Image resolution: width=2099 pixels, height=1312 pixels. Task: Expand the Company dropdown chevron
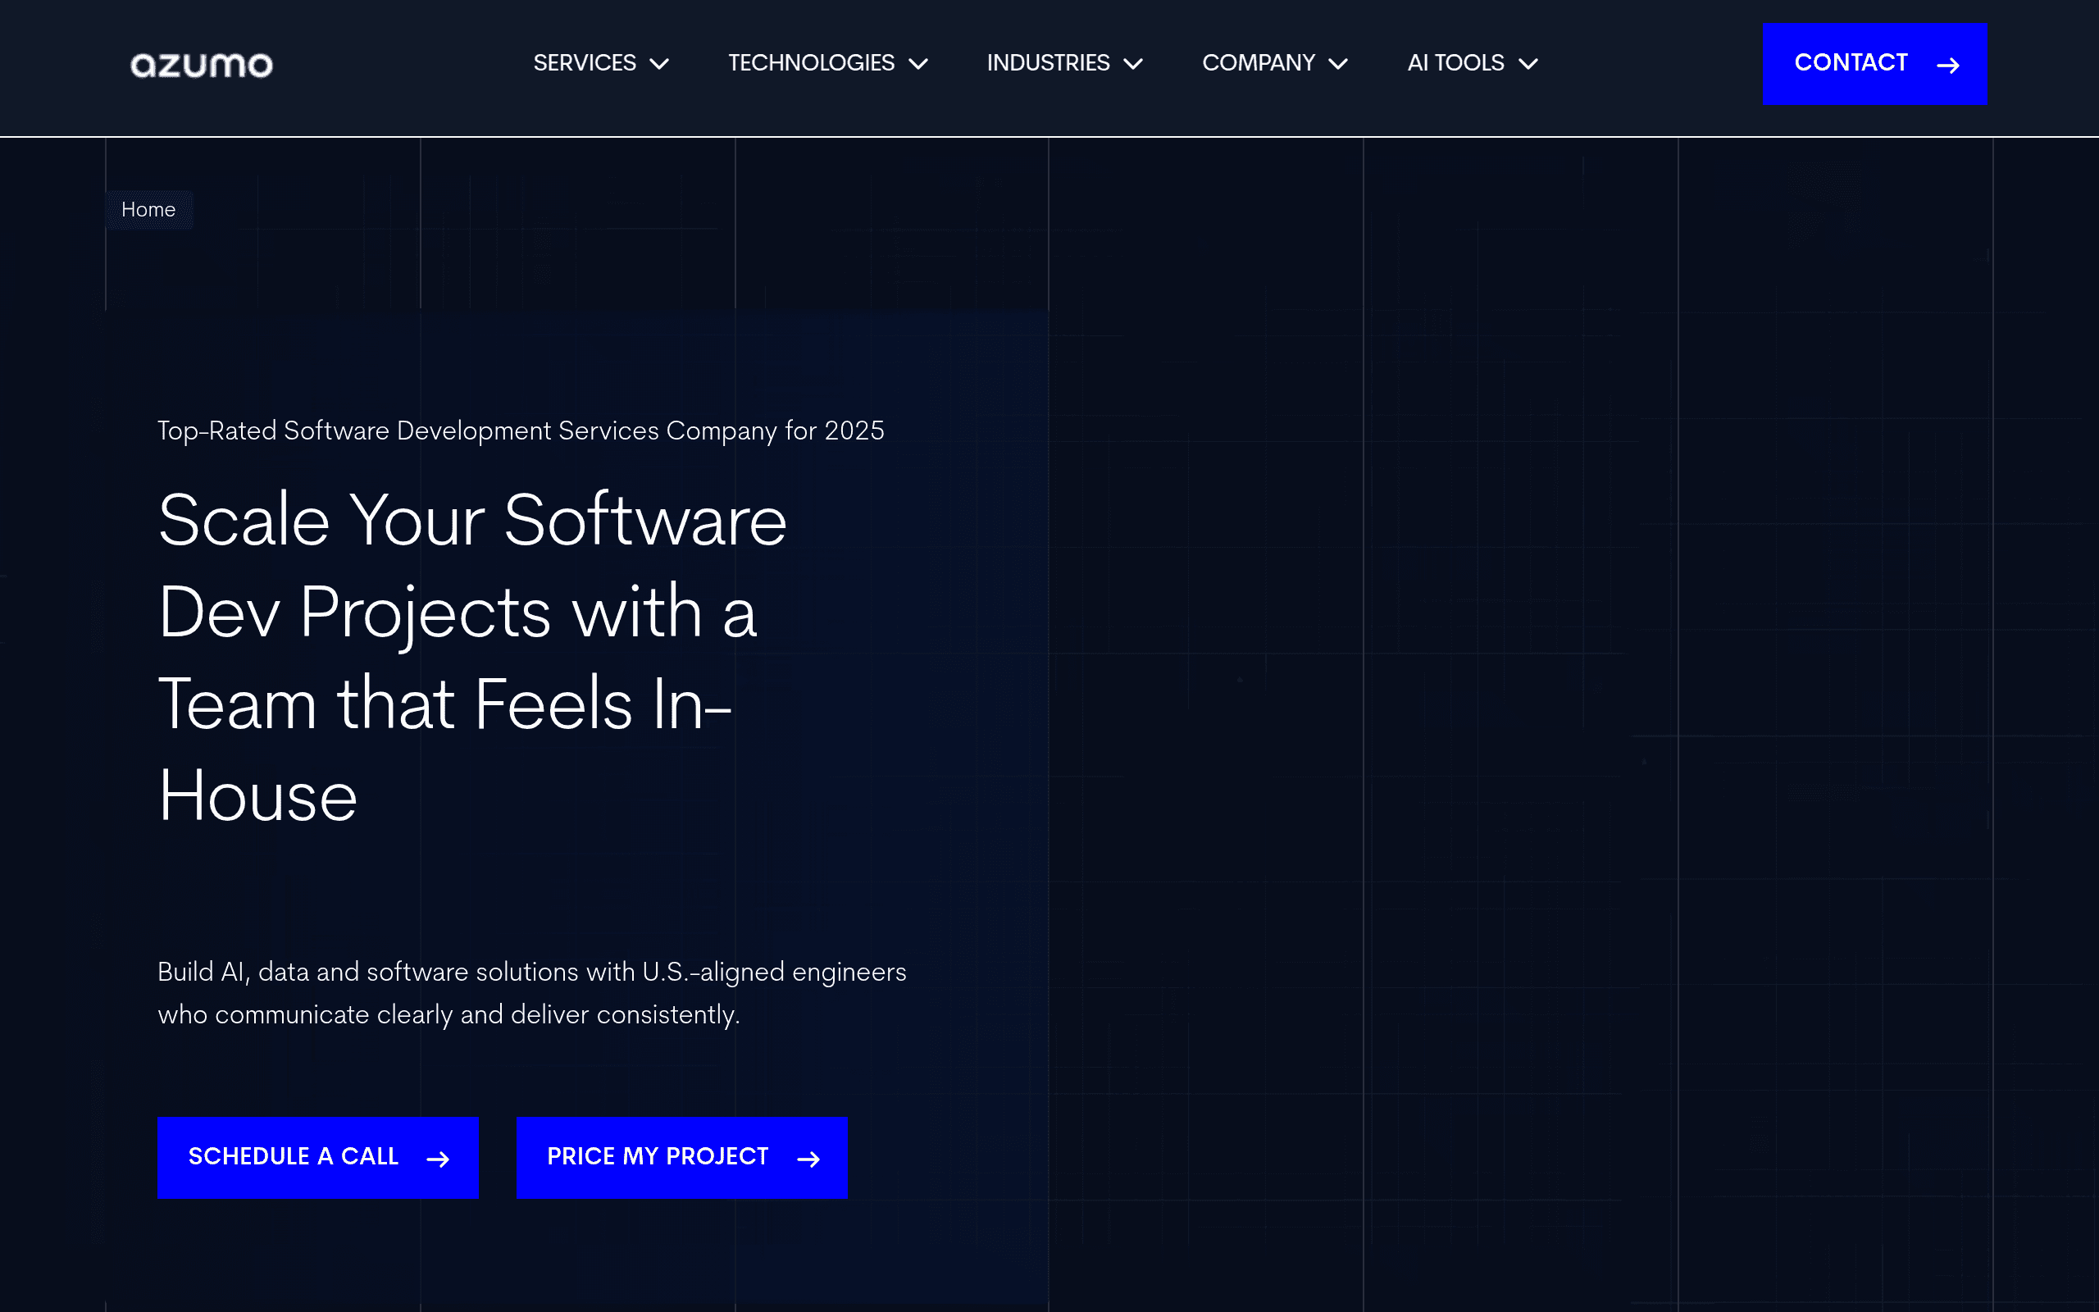[x=1337, y=63]
